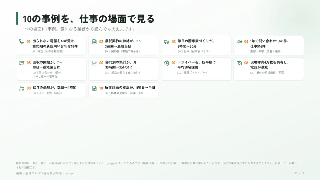Click the tag 'DX｜人手・勤怠（給与）'

pyautogui.click(x=48, y=93)
